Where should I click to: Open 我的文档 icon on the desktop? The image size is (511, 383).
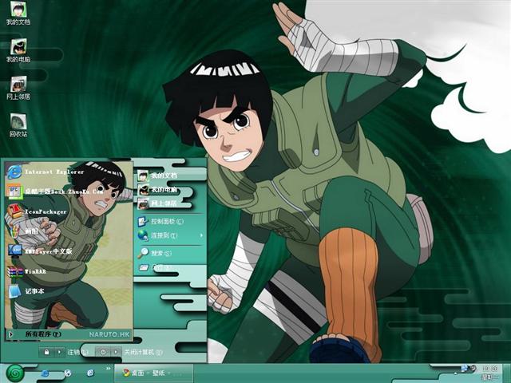(x=18, y=13)
